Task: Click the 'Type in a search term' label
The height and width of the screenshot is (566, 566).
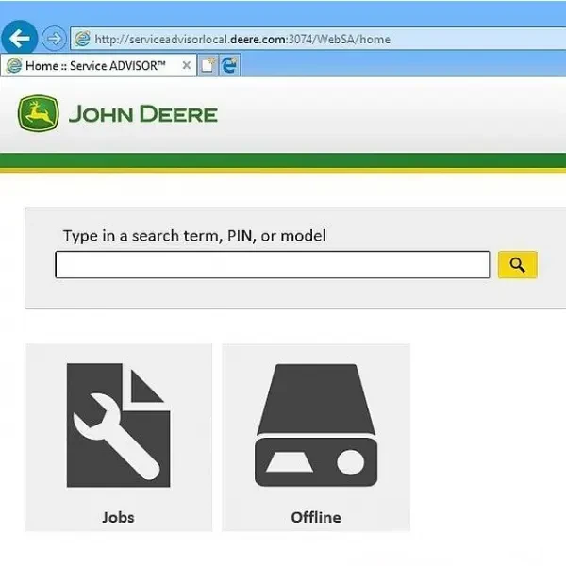Action: pyautogui.click(x=194, y=236)
